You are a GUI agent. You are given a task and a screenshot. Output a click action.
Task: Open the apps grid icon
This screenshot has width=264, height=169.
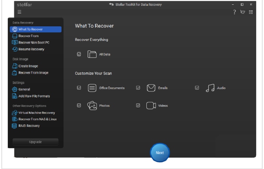(251, 12)
